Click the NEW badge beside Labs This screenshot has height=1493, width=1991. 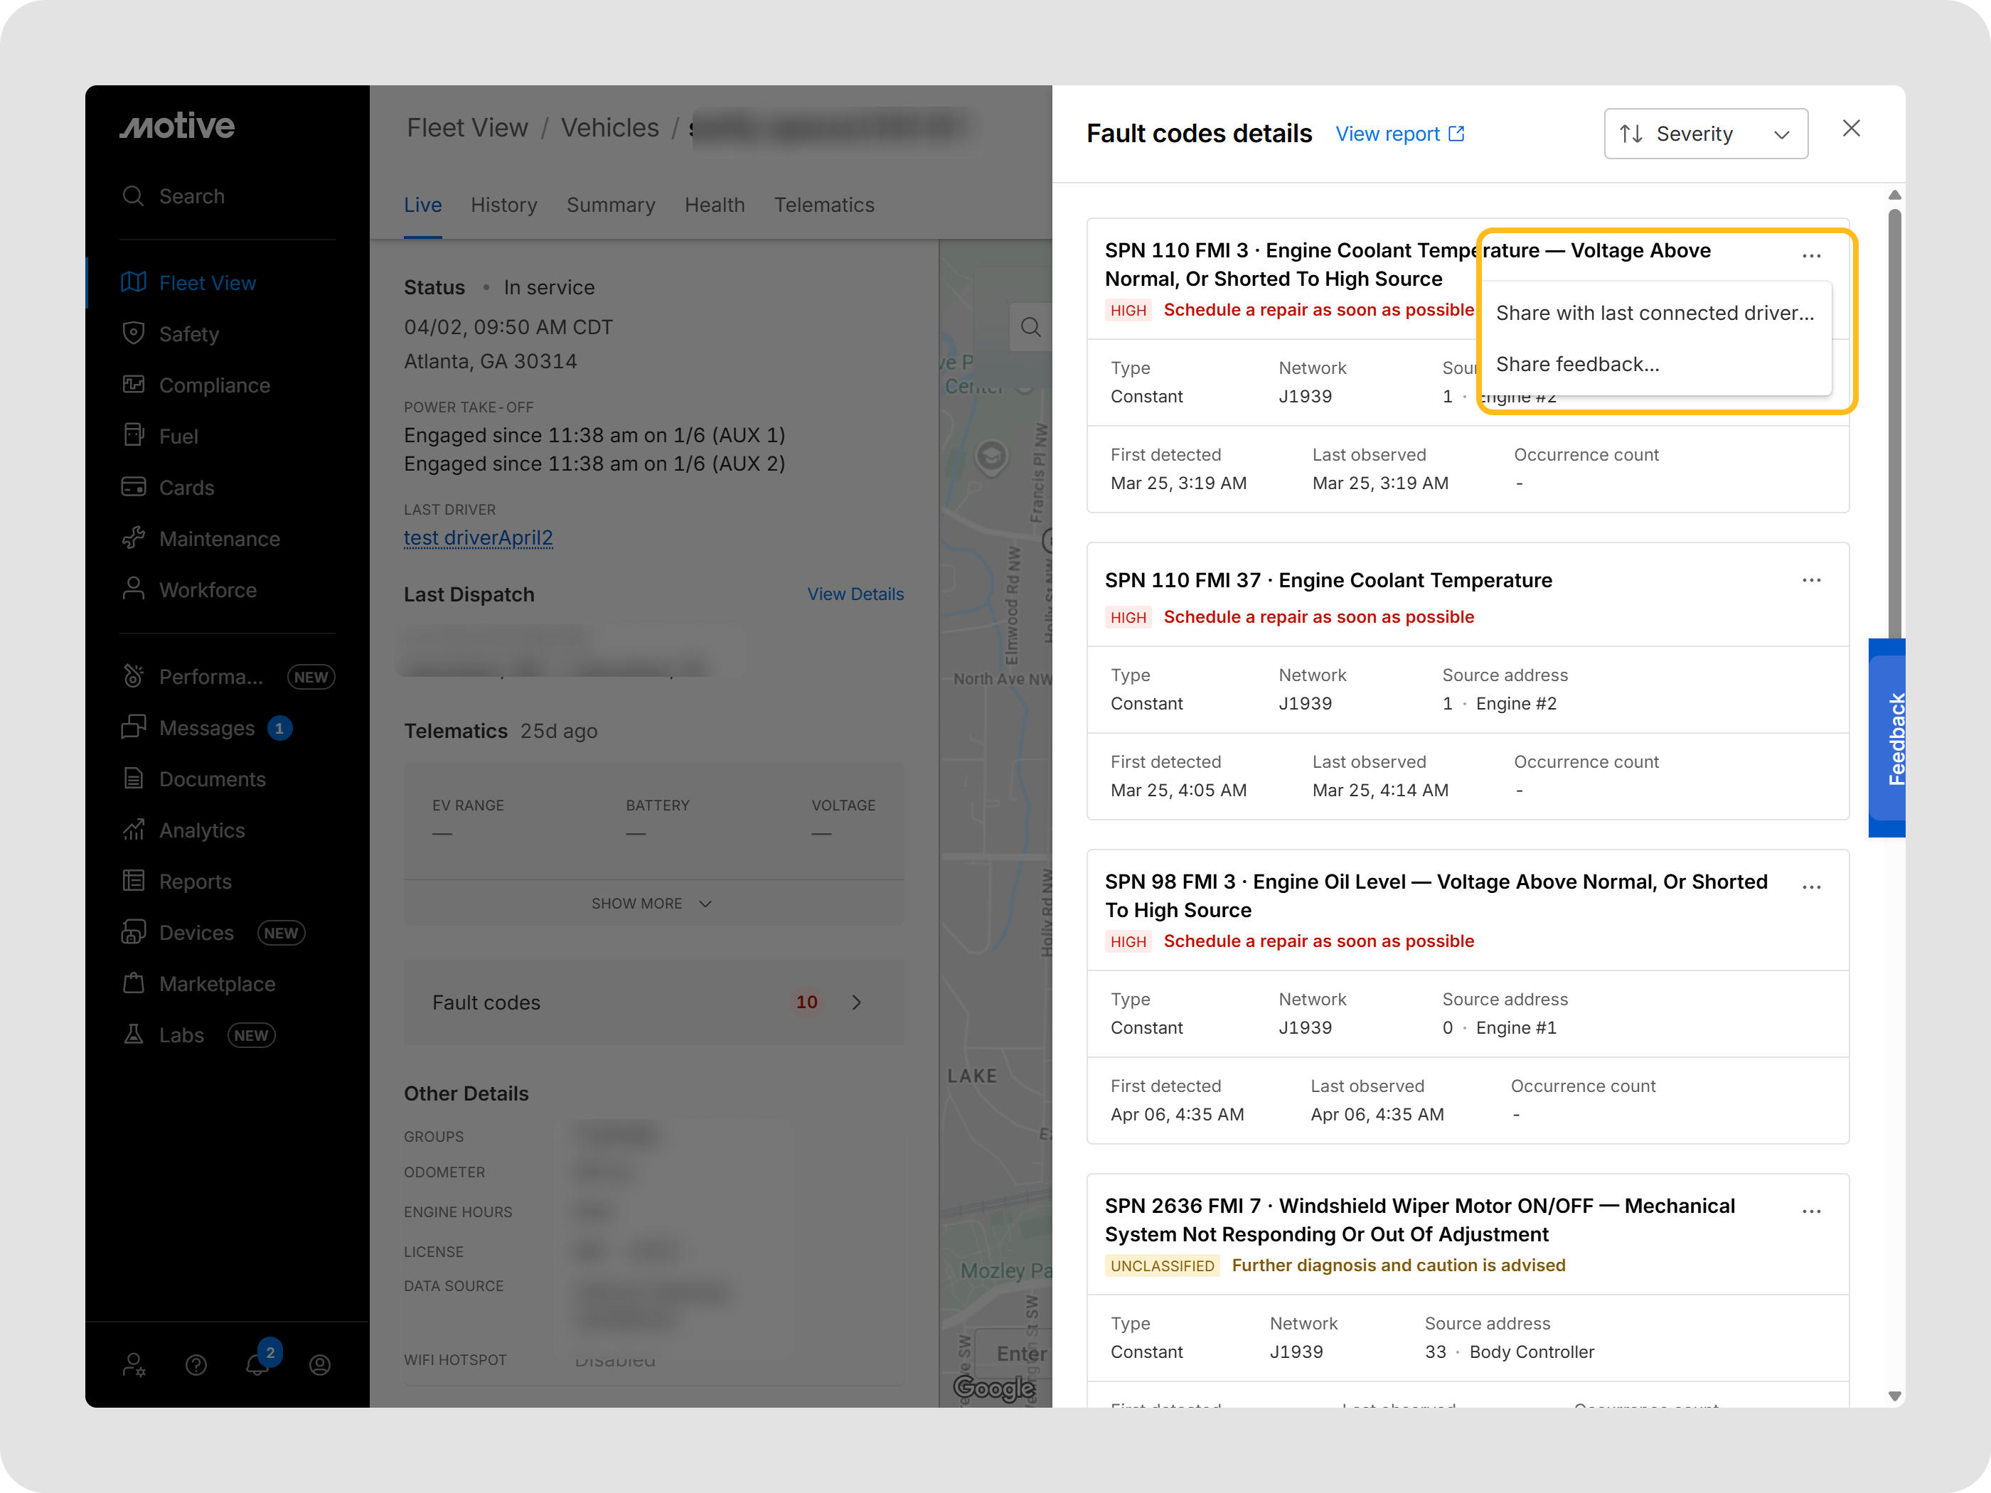click(x=251, y=1036)
